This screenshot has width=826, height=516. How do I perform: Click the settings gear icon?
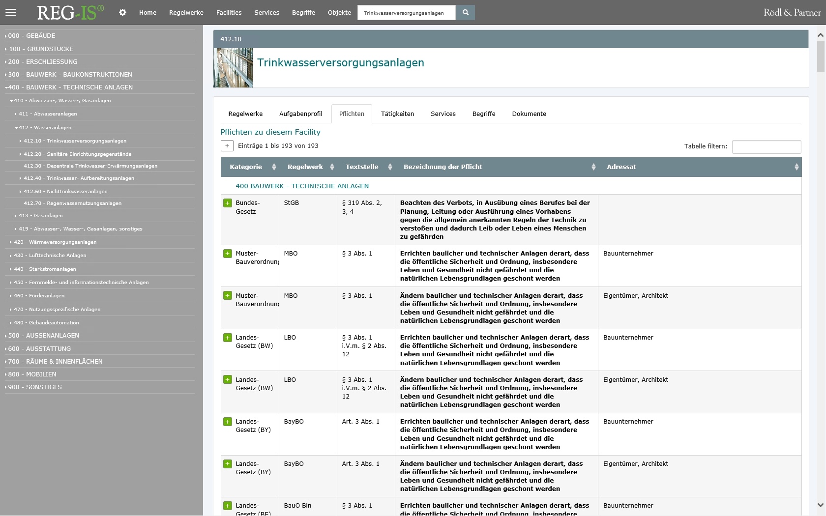(x=122, y=13)
